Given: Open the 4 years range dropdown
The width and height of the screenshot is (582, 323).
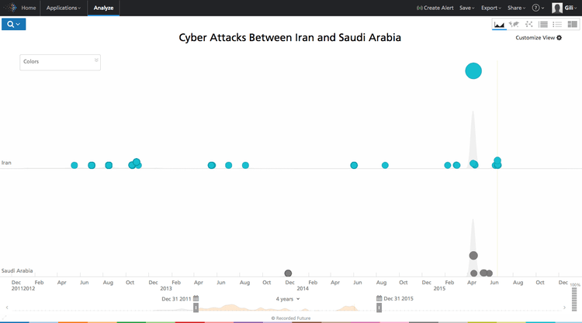Looking at the screenshot, I should pyautogui.click(x=287, y=298).
